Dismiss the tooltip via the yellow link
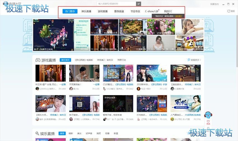 pos(179,16)
